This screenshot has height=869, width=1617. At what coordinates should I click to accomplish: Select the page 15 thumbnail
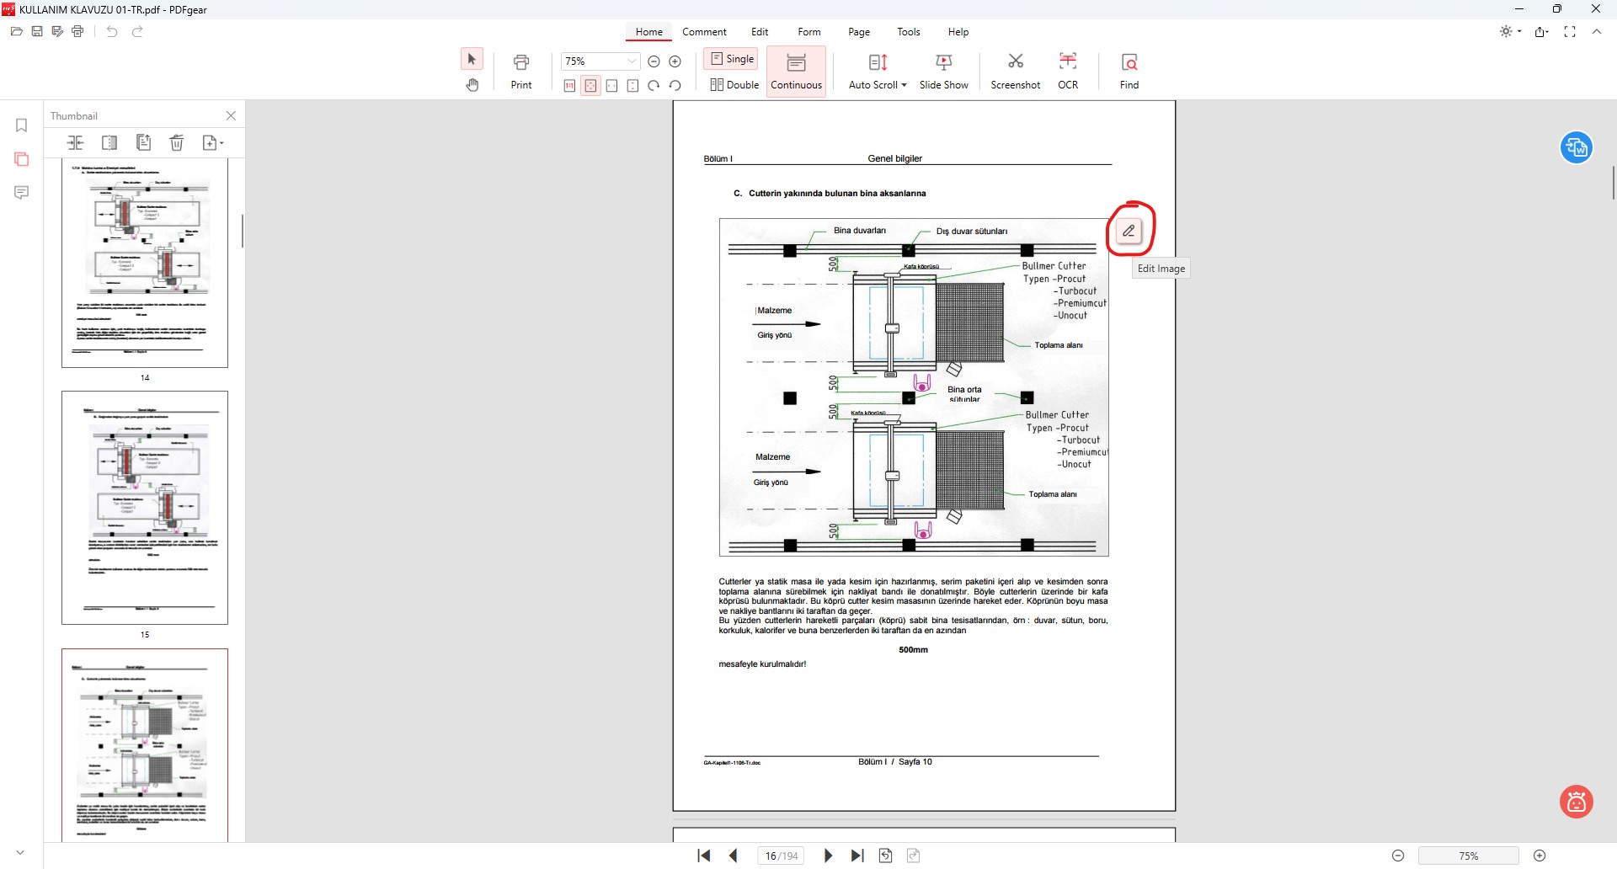(x=145, y=508)
